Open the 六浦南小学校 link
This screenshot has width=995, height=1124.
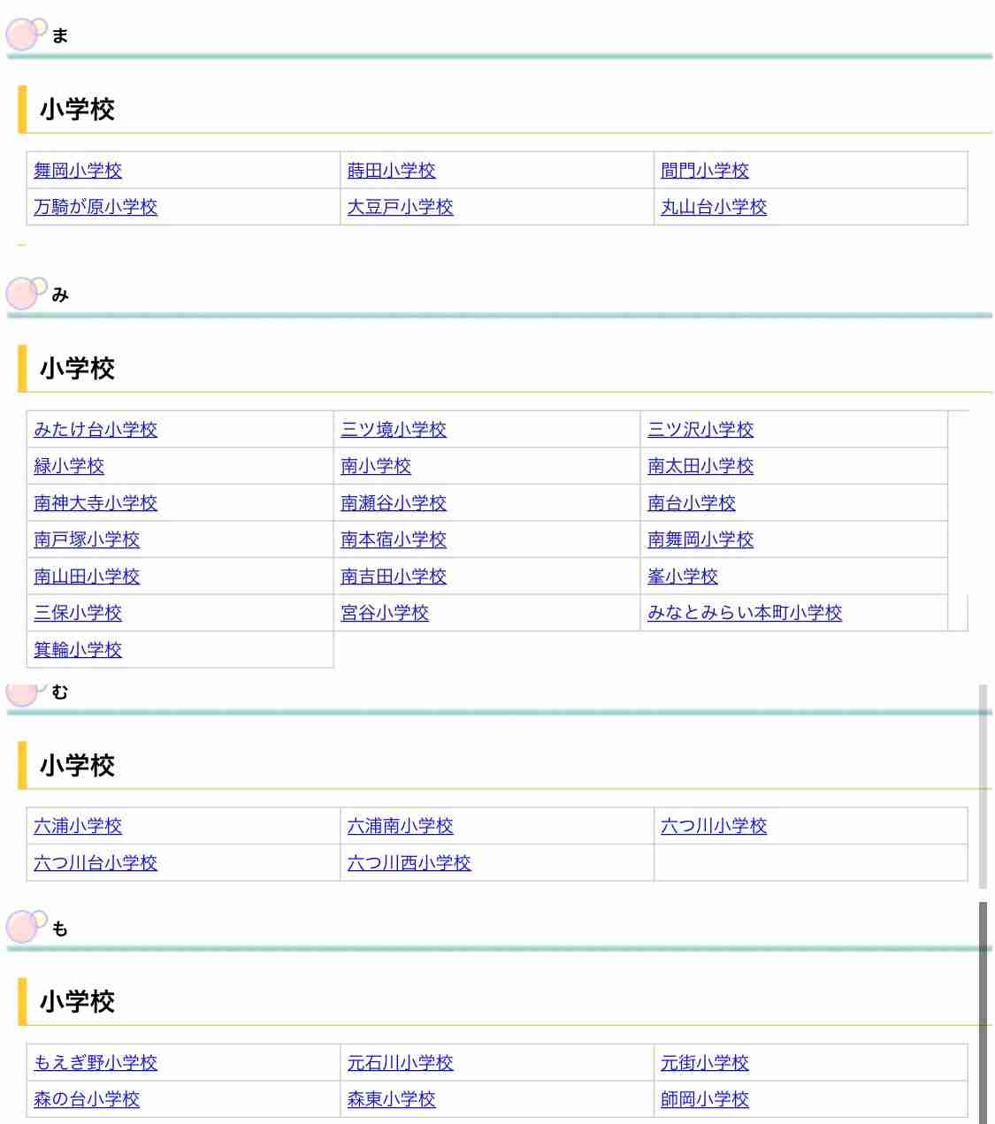tap(400, 826)
